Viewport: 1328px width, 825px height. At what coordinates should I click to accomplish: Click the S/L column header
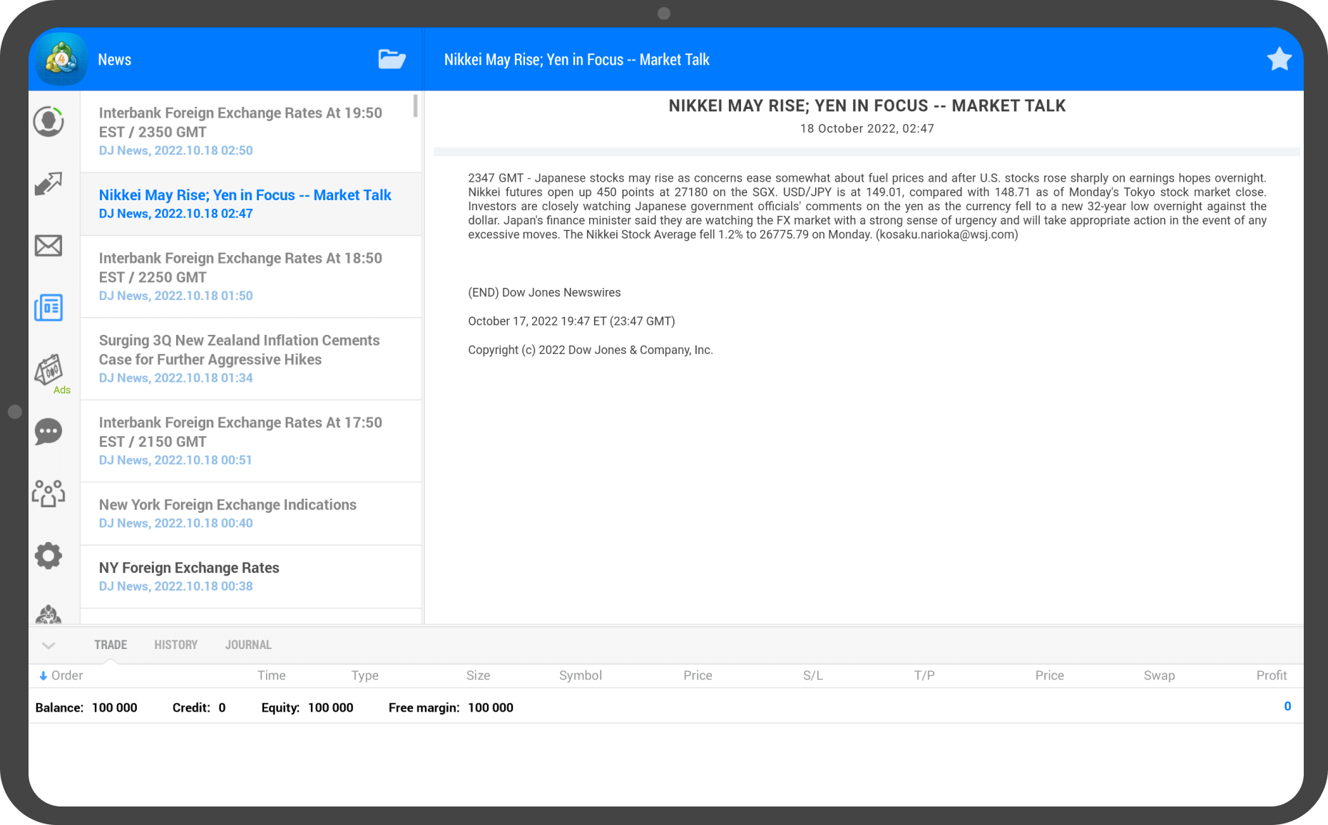point(813,675)
